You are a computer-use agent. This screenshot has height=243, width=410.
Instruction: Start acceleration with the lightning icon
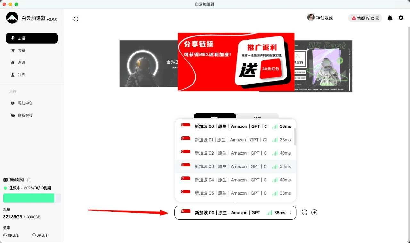click(314, 212)
